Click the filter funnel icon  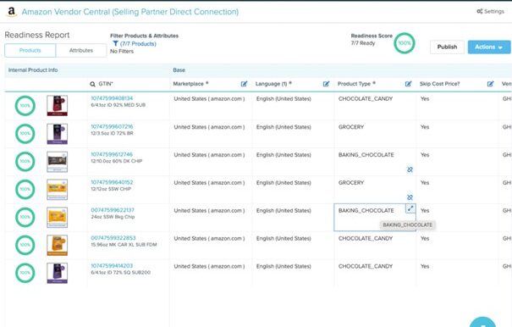click(115, 43)
